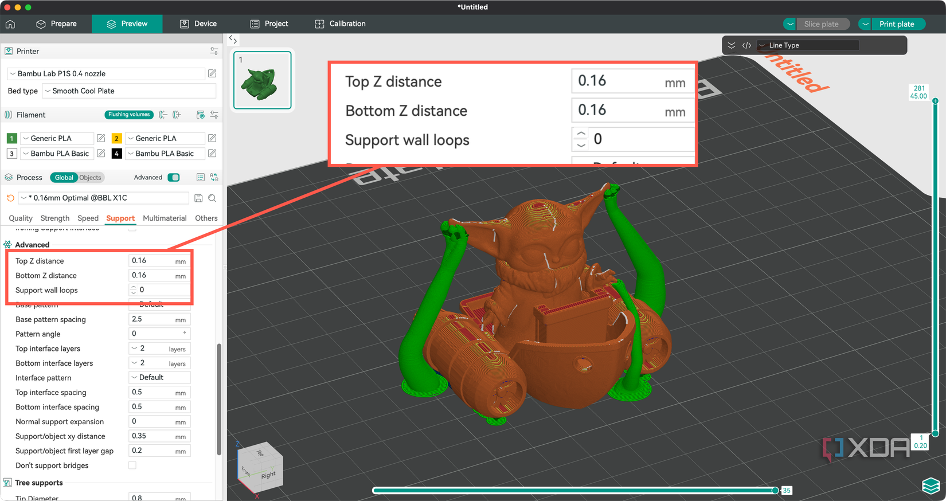The width and height of the screenshot is (946, 501).
Task: Open the Multimaterial settings tab
Action: coord(165,218)
